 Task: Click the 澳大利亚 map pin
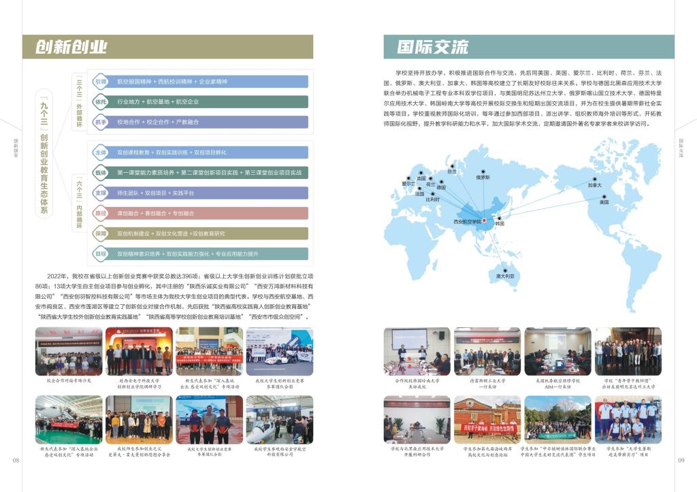pos(505,269)
